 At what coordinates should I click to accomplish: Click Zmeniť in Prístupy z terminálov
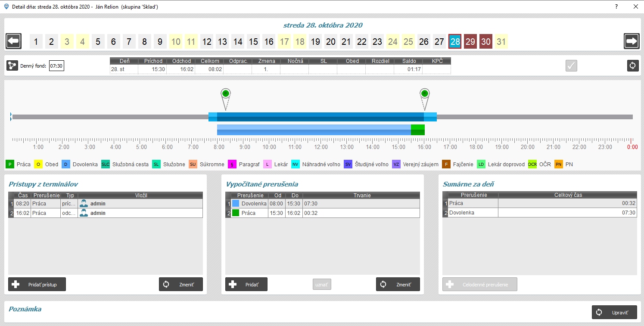click(181, 284)
